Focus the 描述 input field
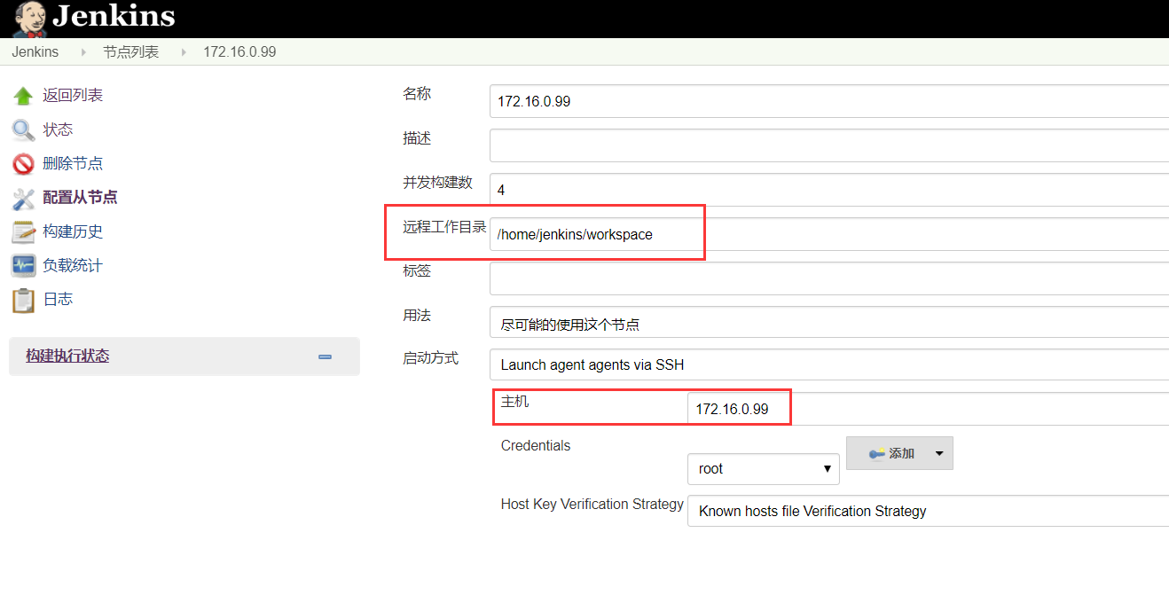 coord(829,145)
